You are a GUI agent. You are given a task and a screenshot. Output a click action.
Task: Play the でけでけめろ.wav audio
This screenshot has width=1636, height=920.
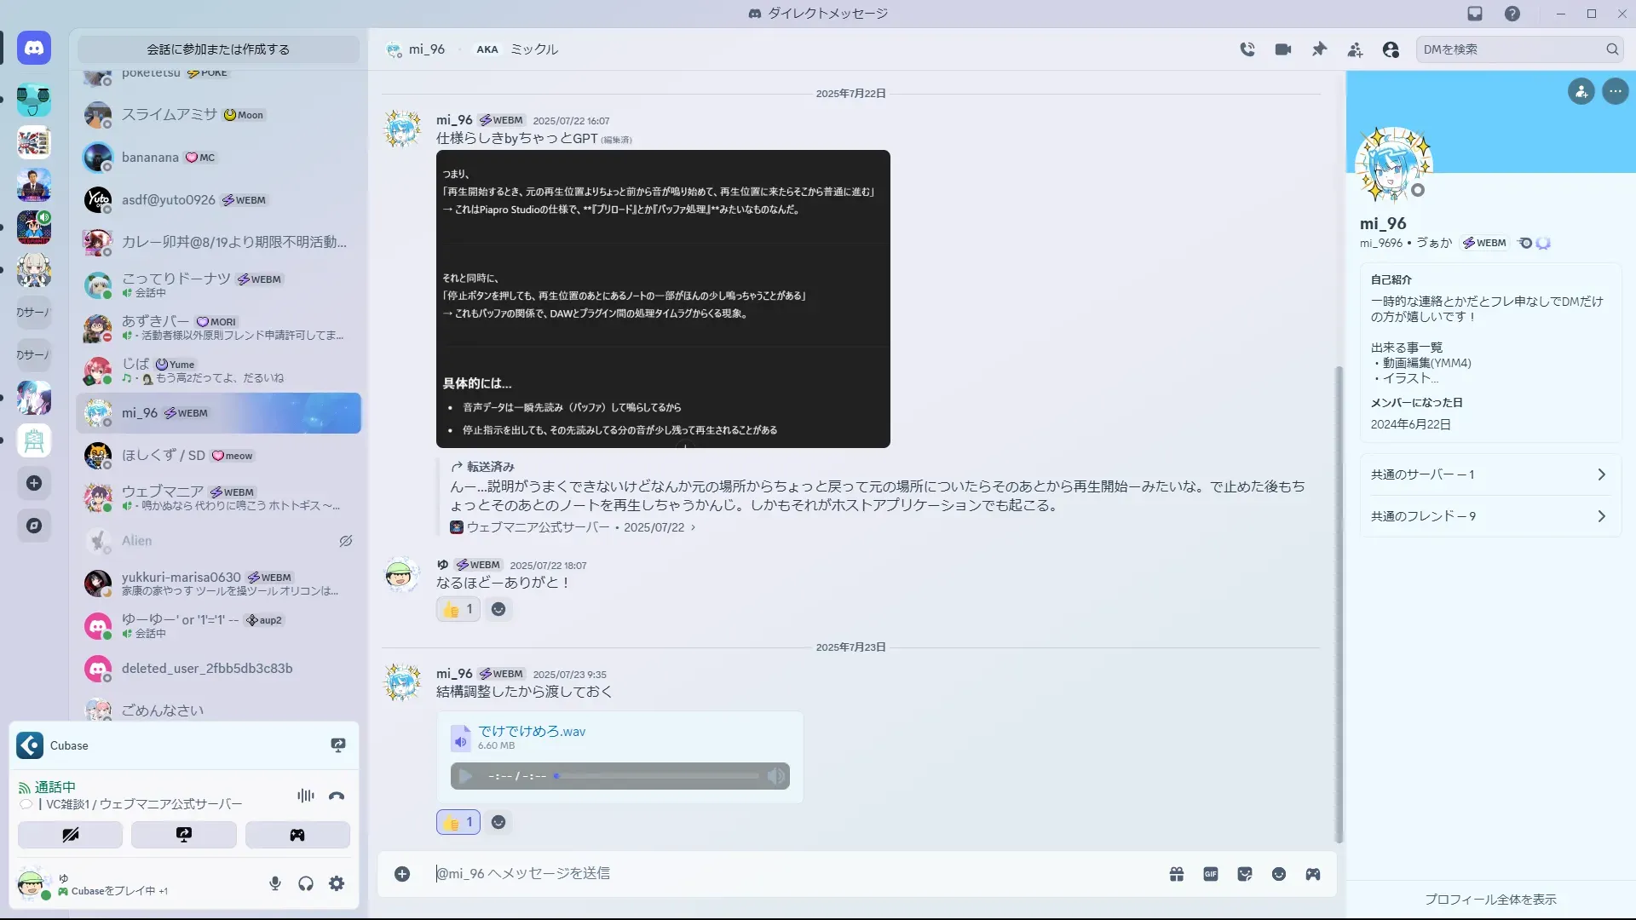(465, 776)
